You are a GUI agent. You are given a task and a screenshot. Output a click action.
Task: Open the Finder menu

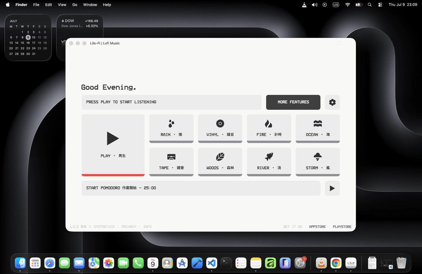tap(21, 4)
